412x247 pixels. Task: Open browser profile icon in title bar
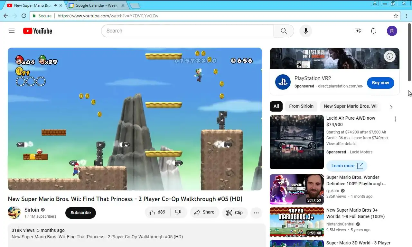tap(375, 3)
